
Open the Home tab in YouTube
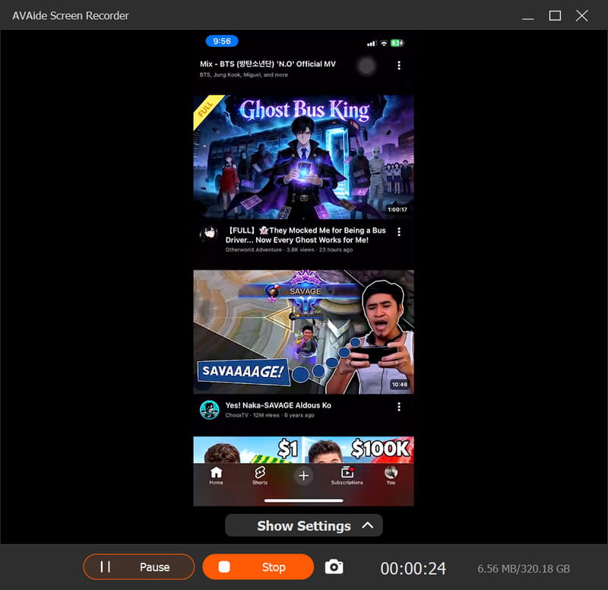point(216,475)
